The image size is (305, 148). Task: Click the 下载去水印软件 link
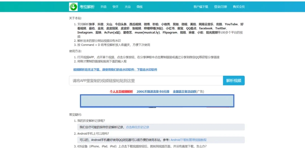click(147, 70)
